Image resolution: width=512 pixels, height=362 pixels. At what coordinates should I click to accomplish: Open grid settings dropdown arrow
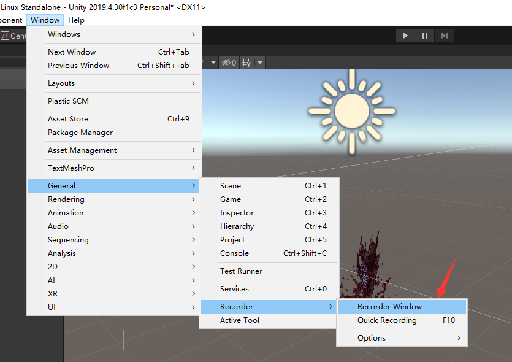pyautogui.click(x=260, y=63)
